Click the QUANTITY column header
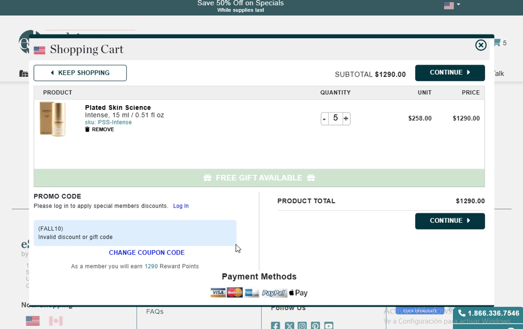The image size is (523, 329). point(335,93)
